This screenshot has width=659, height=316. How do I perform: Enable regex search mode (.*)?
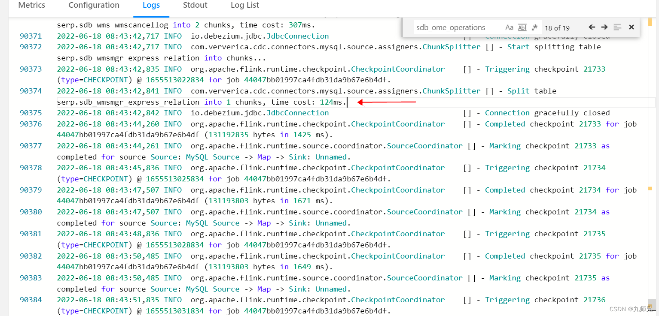coord(534,27)
